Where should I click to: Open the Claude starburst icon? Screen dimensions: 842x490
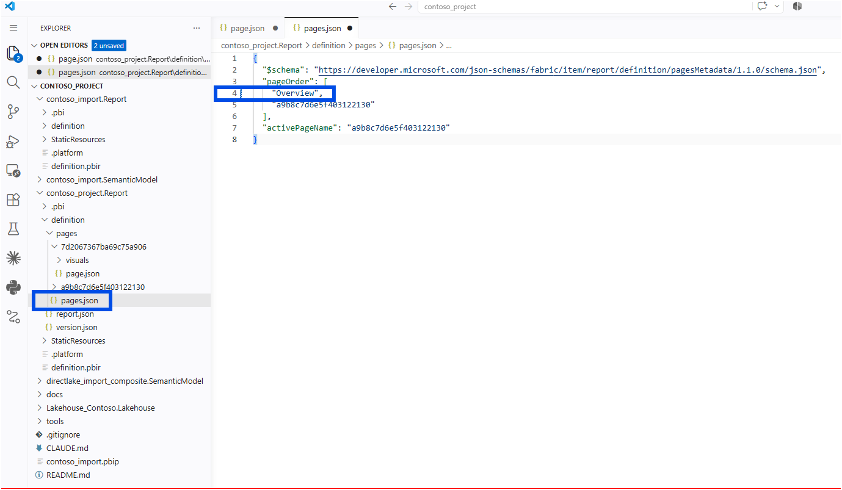13,258
